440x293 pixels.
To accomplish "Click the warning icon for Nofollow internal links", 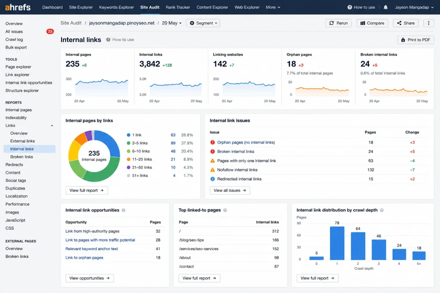I will point(212,170).
